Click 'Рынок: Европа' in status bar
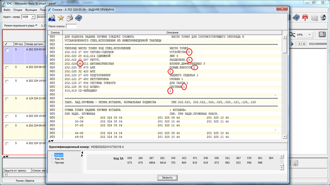The height and width of the screenshot is (185, 330). pyautogui.click(x=25, y=180)
